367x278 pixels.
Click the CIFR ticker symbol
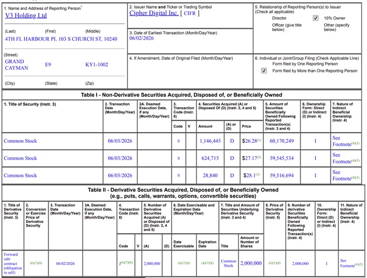coord(189,14)
